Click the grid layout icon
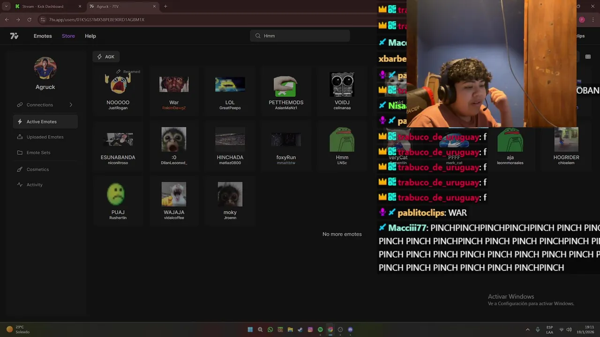600x337 pixels. pos(588,57)
